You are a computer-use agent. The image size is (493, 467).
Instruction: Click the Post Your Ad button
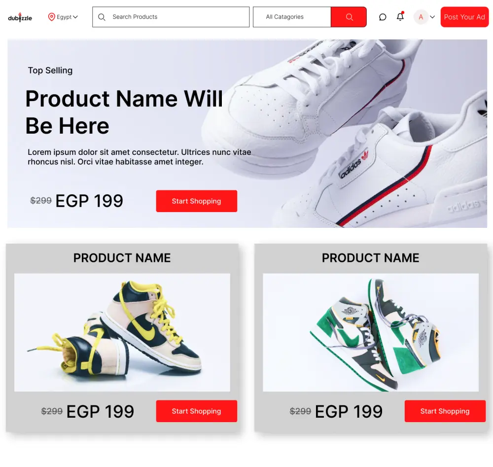[x=464, y=17]
